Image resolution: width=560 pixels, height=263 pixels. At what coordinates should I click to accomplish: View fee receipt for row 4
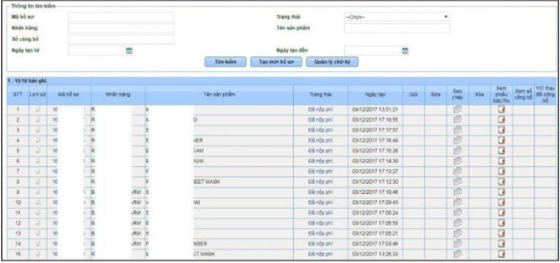point(502,141)
